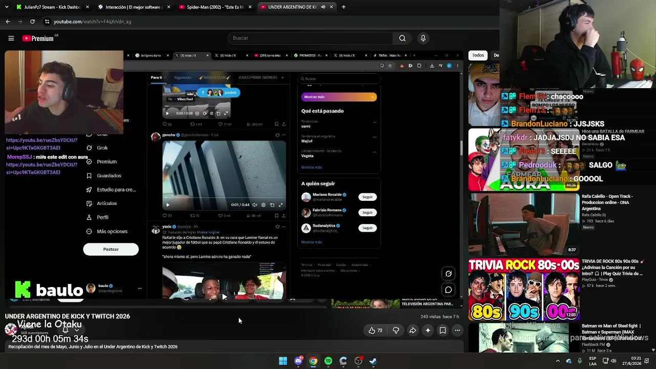Expand Más opciones in X sidebar
The width and height of the screenshot is (656, 369).
[107, 231]
